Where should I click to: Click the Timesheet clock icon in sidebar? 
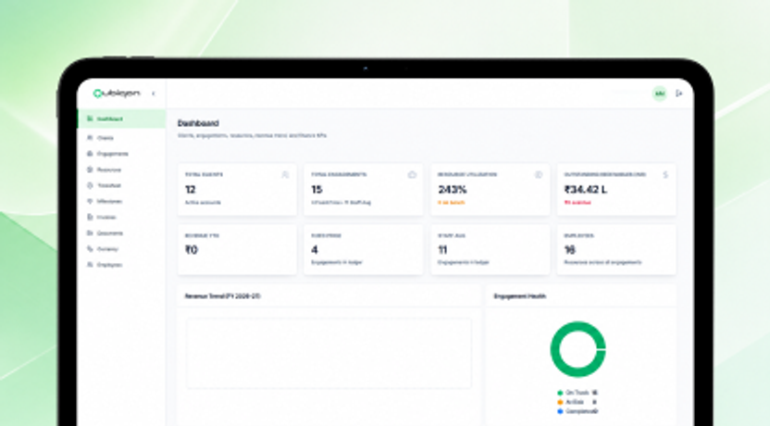click(90, 185)
